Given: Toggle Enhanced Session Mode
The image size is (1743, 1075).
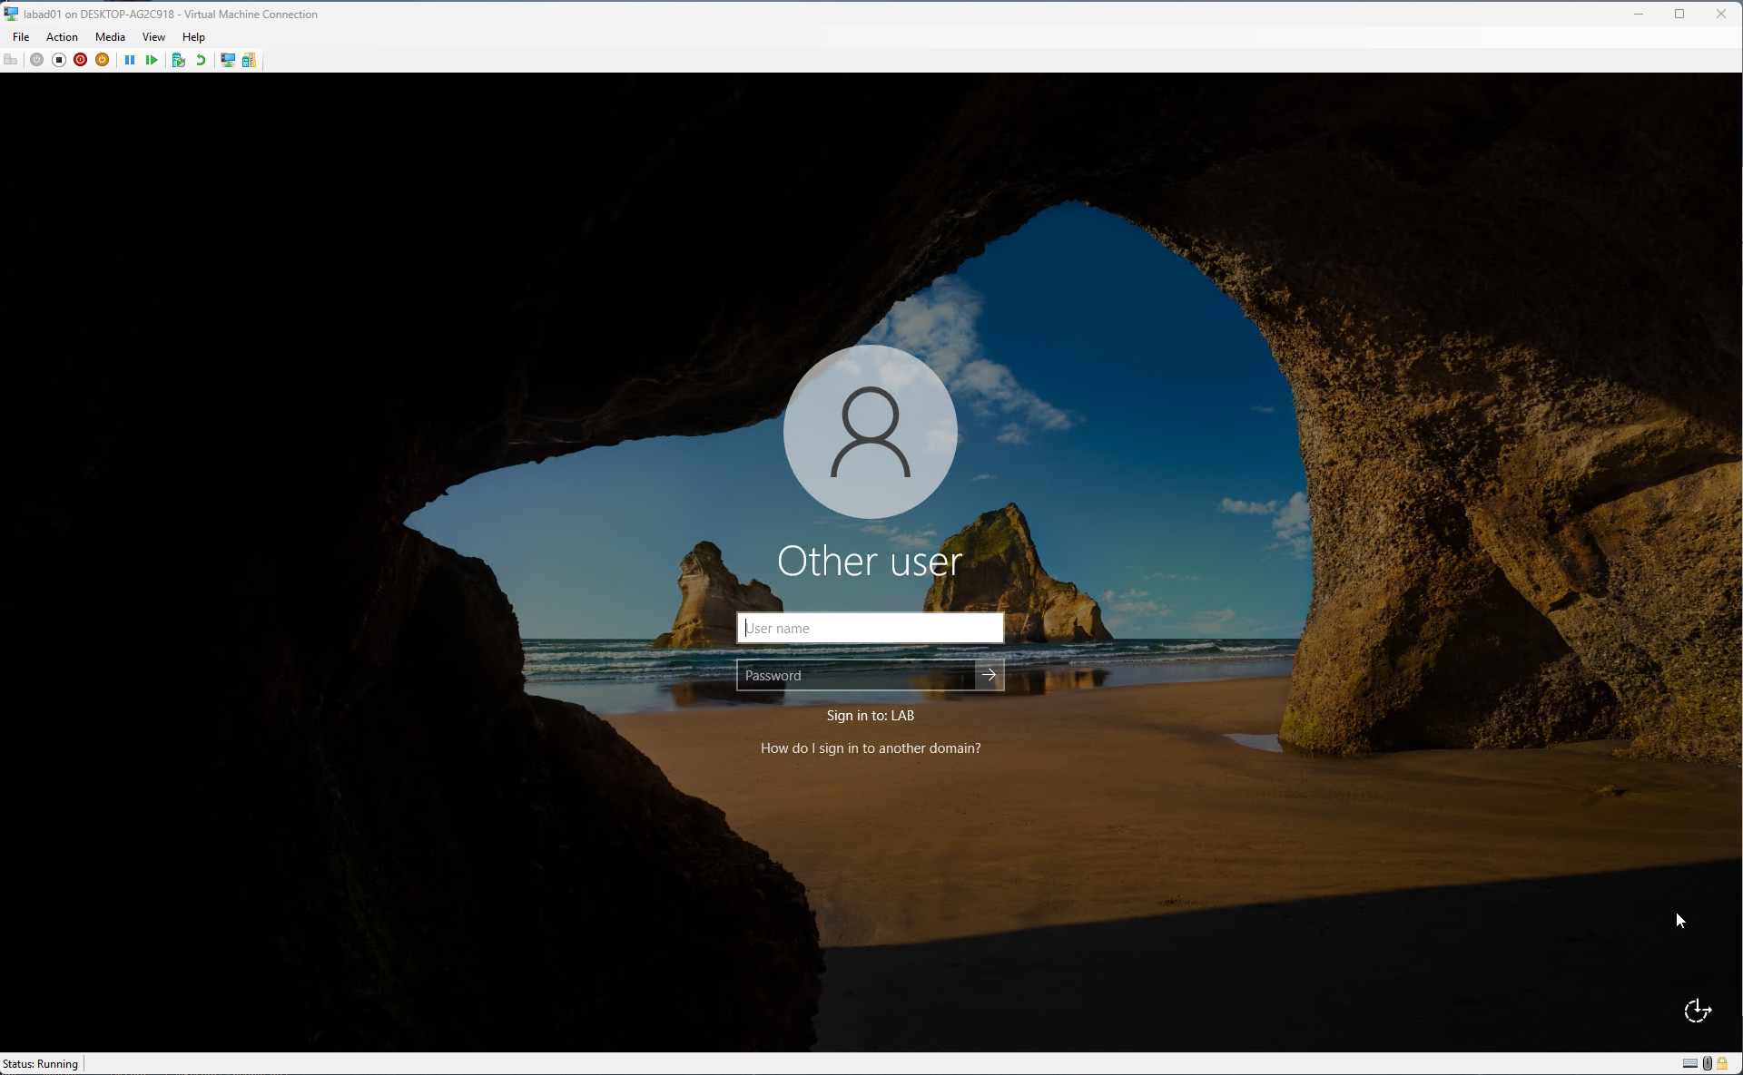Looking at the screenshot, I should 228,60.
